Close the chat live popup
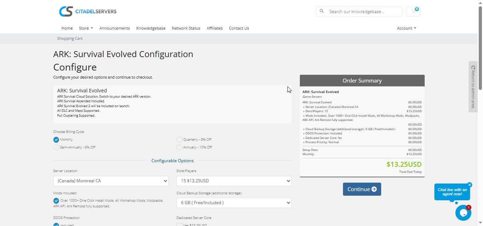Image resolution: width=483 pixels, height=226 pixels. (x=470, y=185)
